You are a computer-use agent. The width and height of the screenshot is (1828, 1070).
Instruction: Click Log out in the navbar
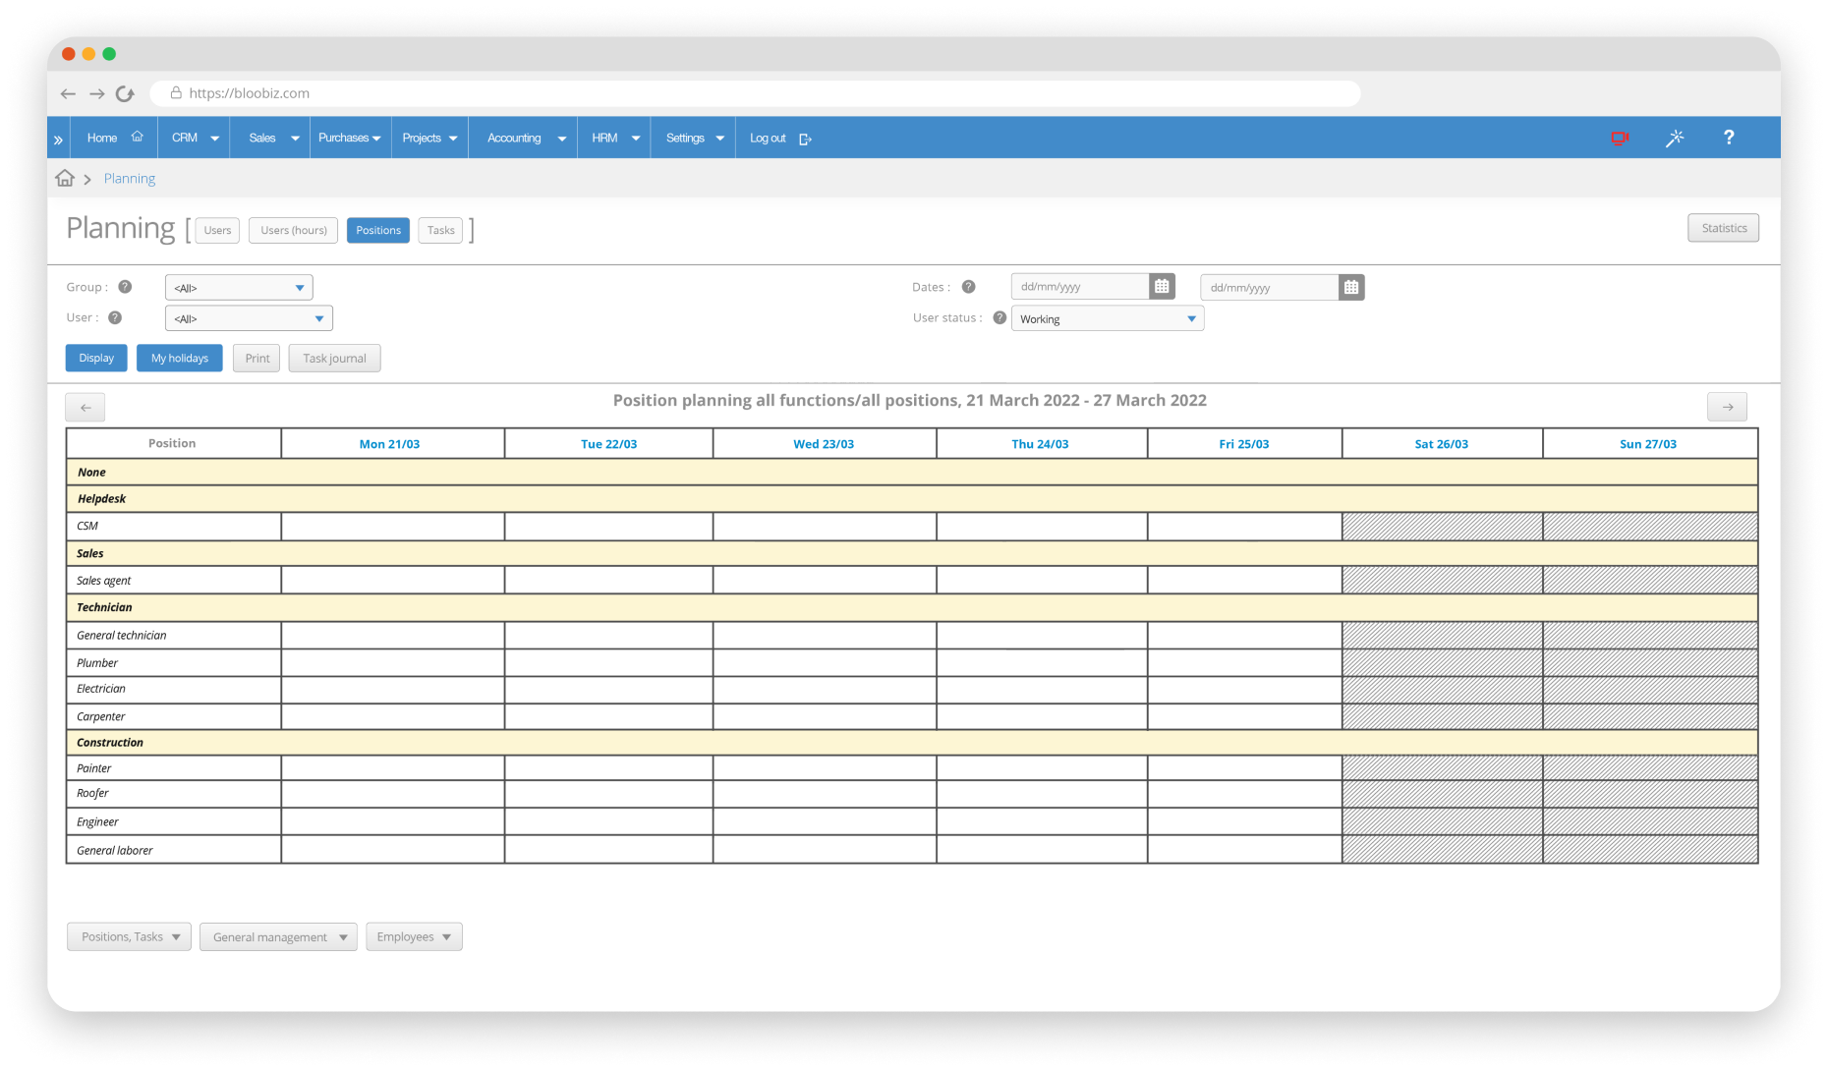click(768, 138)
